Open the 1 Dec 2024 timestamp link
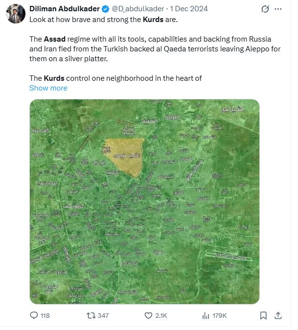 pyautogui.click(x=189, y=9)
